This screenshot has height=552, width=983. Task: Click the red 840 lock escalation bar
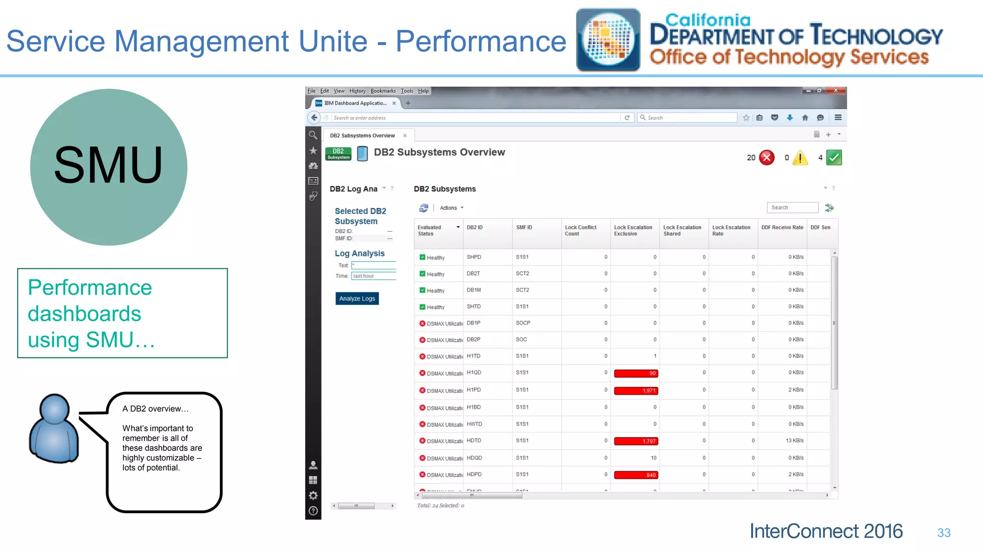pos(636,475)
